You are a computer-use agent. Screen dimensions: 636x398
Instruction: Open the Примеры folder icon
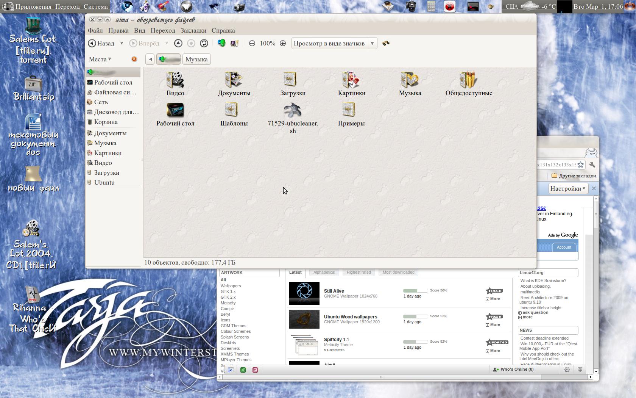pyautogui.click(x=351, y=114)
